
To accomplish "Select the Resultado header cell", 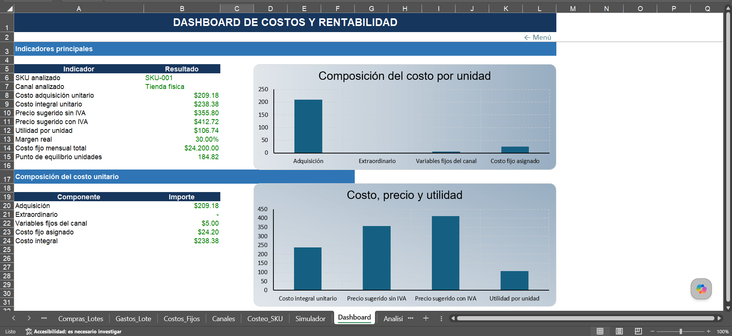I will tap(182, 69).
